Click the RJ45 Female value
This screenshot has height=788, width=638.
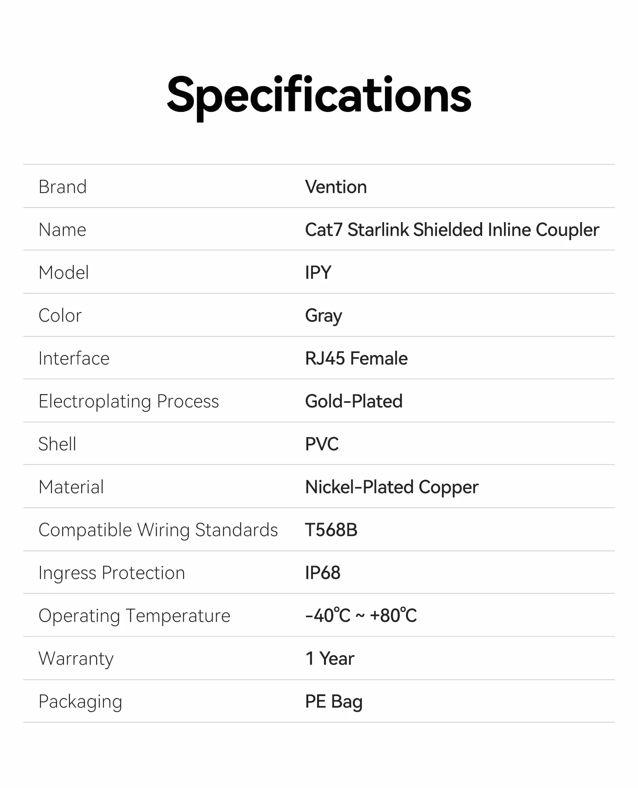(356, 358)
